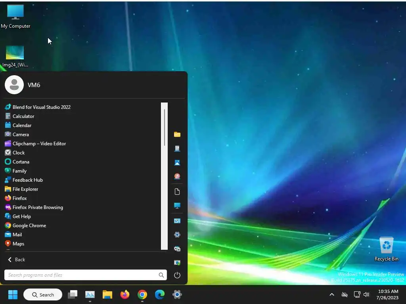The height and width of the screenshot is (304, 406).
Task: Click the network tray icon
Action: [357, 294]
